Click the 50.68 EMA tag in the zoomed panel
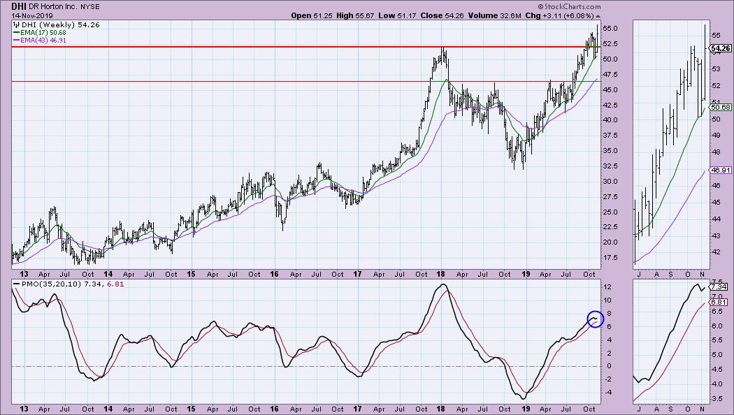734x415 pixels. (721, 107)
